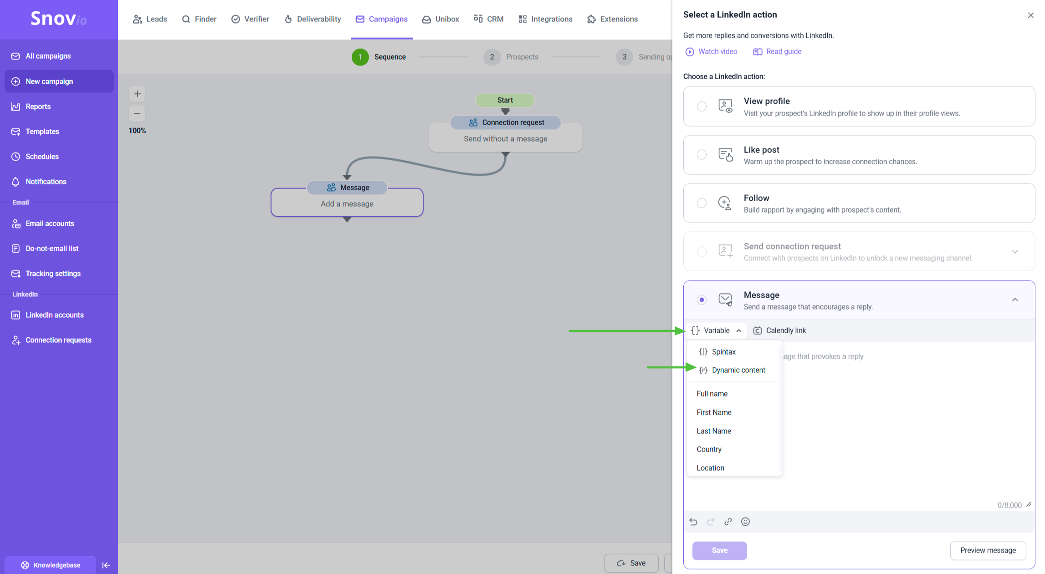
Task: Open Email accounts in sidebar
Action: [59, 224]
